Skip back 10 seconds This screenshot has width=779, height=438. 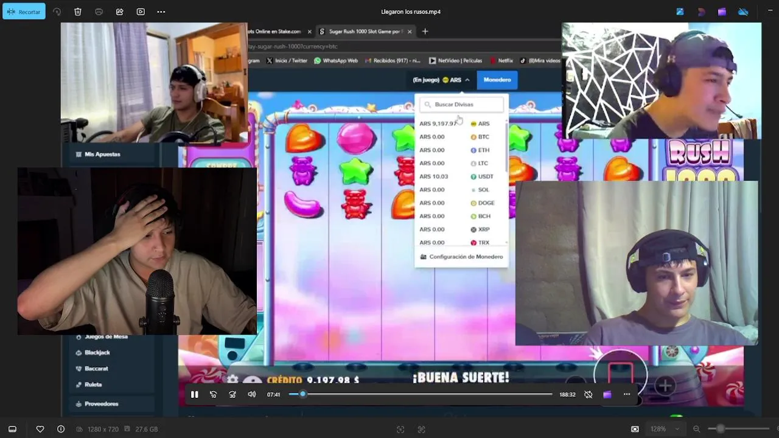(213, 394)
